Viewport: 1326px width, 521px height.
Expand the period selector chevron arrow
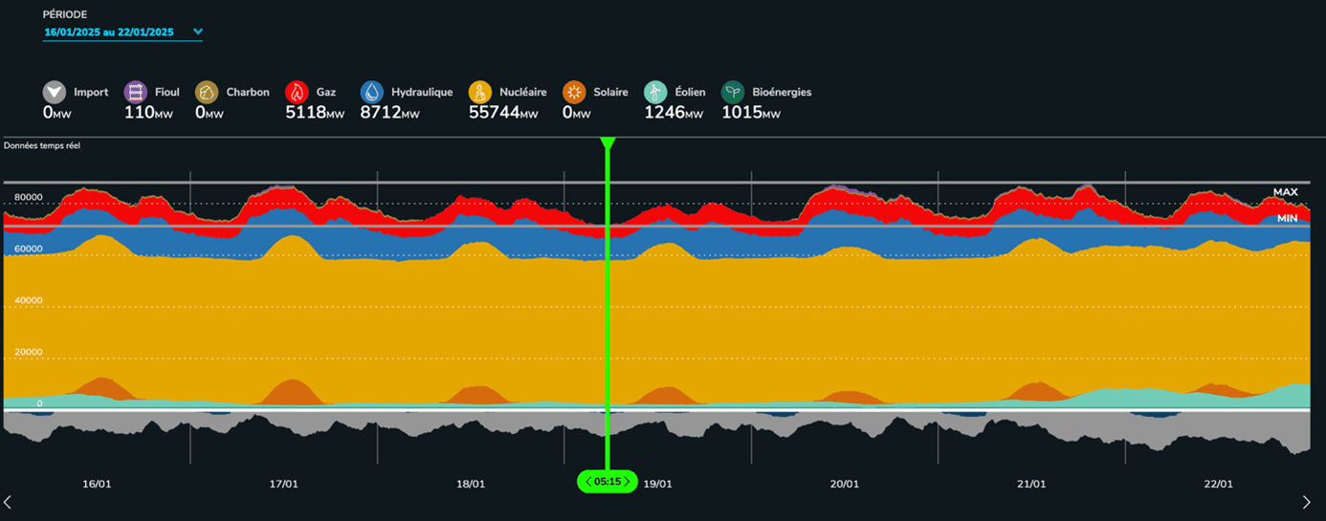(x=198, y=32)
